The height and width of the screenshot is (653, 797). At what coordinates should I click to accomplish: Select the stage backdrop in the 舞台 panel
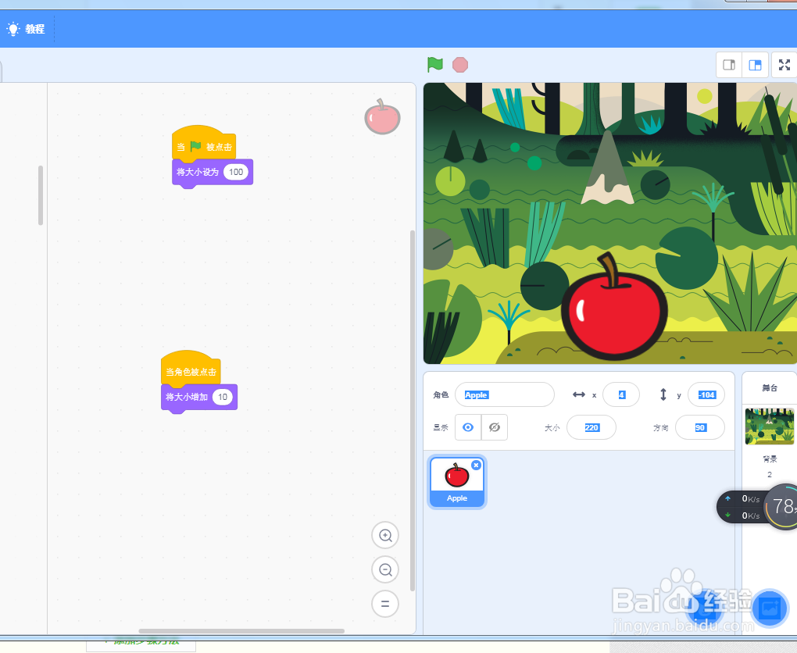pos(769,426)
